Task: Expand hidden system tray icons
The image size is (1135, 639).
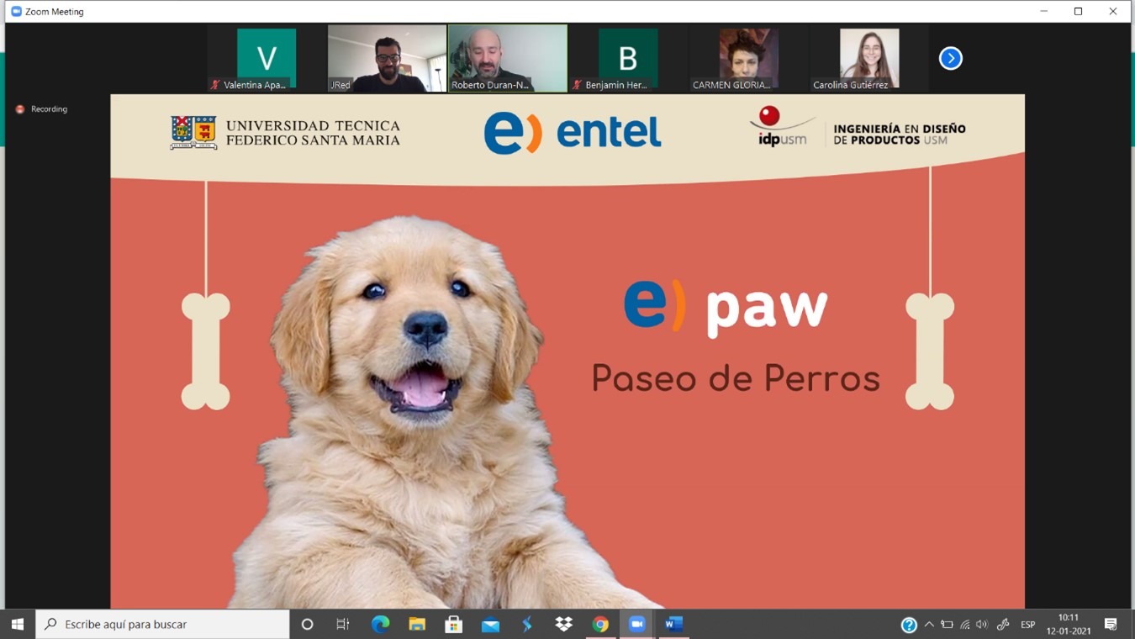Action: (929, 625)
